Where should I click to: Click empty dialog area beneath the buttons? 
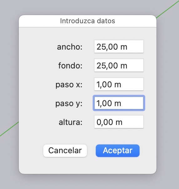(88, 165)
